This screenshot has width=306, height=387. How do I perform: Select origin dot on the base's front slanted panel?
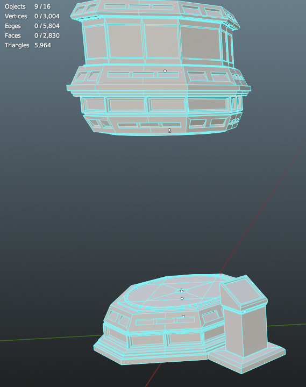click(x=183, y=316)
